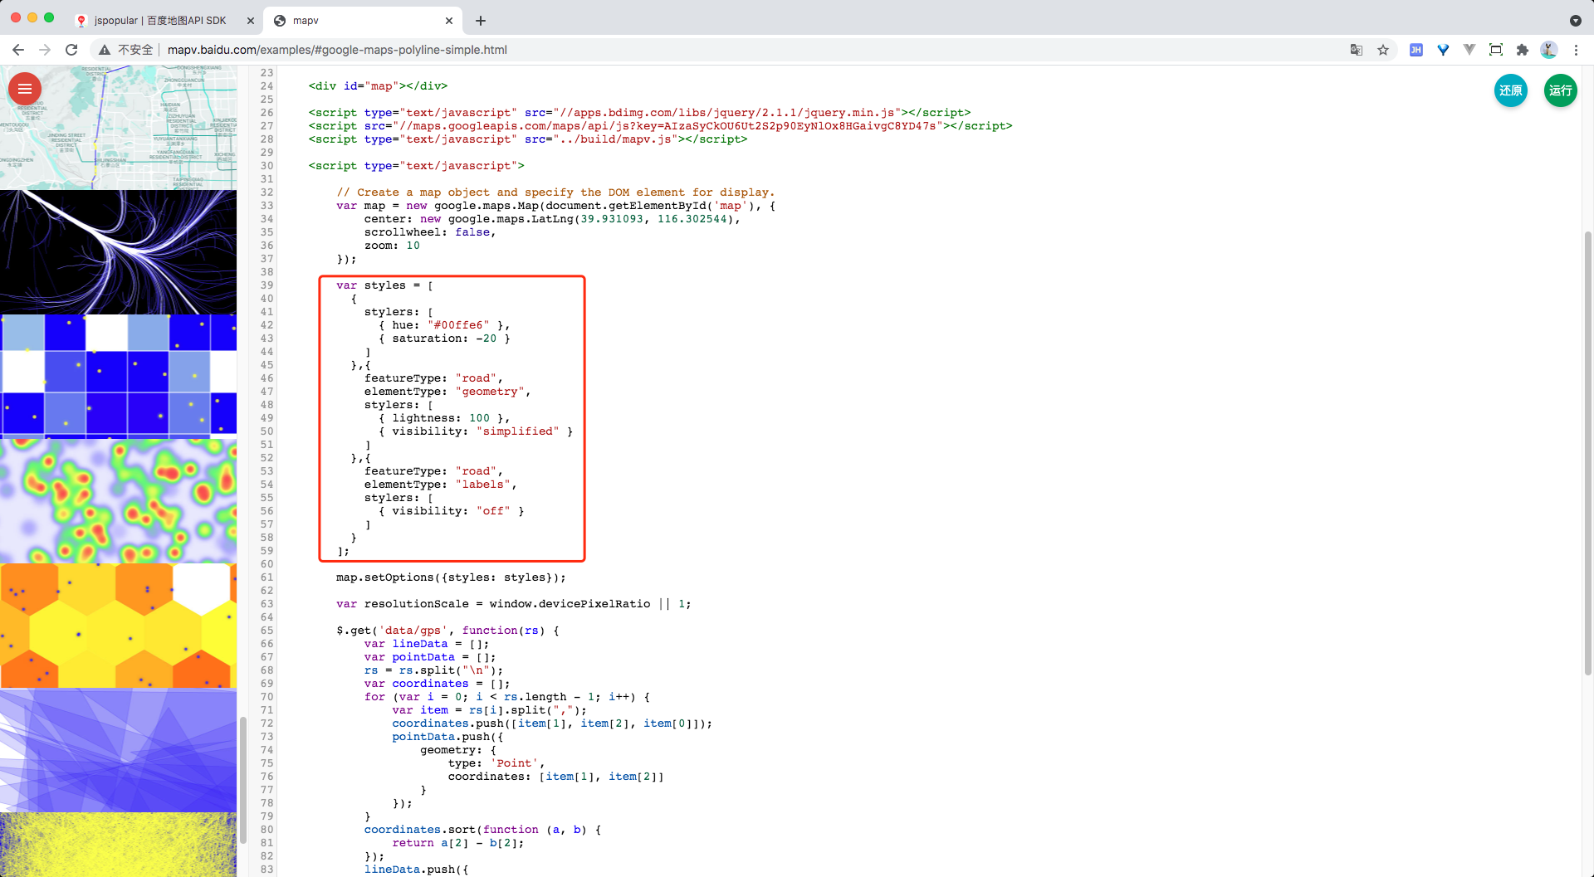Click the 'lightness: 100' code line
Screen dimensions: 1594x877
[444, 418]
